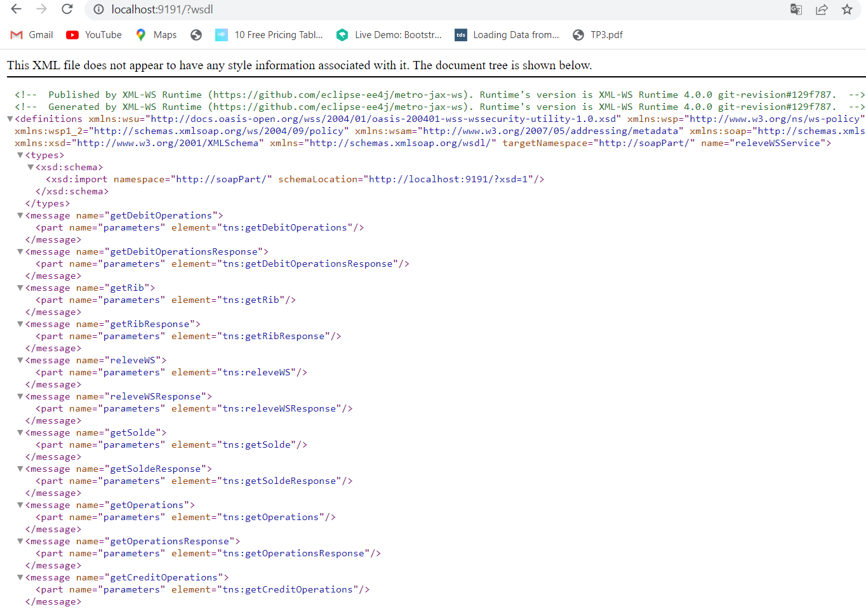Image resolution: width=866 pixels, height=609 pixels.
Task: Go back to the previous page
Action: 17,9
